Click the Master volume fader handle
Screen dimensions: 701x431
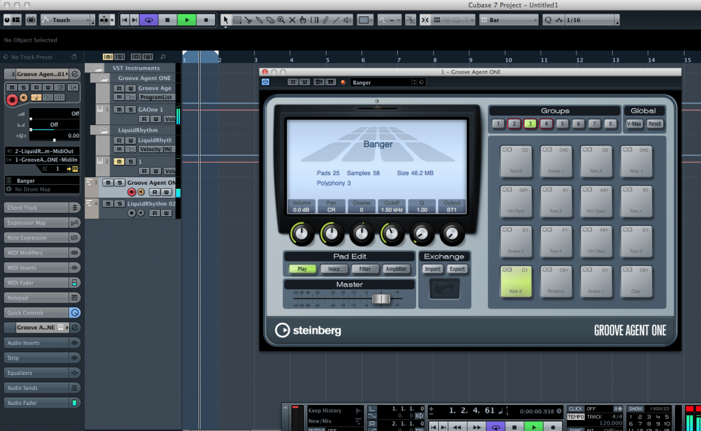(381, 299)
